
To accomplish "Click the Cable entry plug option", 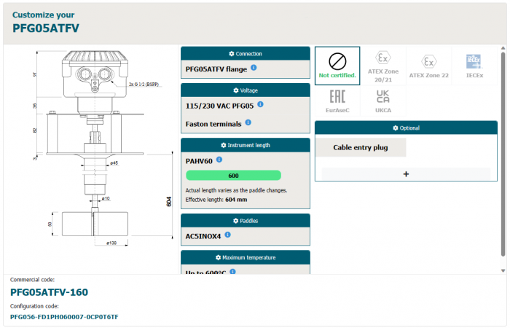I will pos(361,147).
